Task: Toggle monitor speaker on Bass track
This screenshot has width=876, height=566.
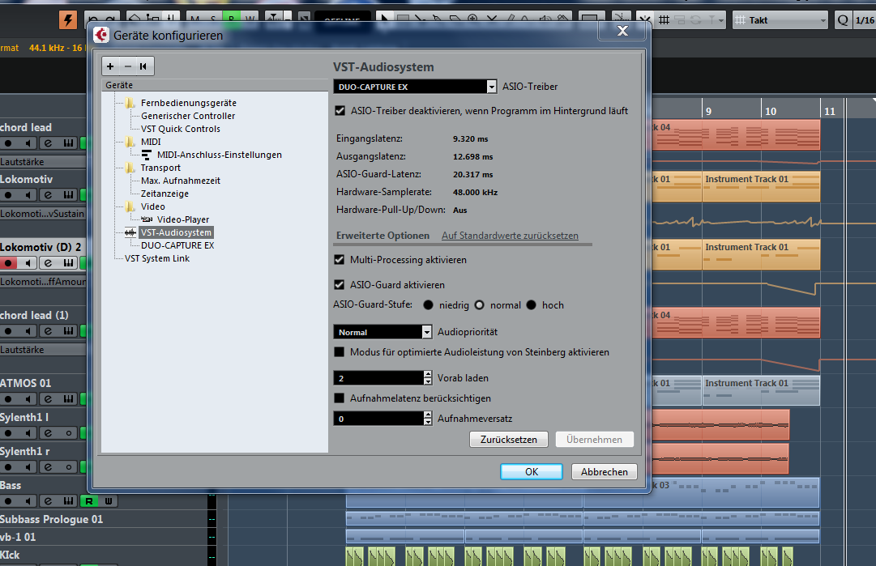Action: (x=28, y=501)
